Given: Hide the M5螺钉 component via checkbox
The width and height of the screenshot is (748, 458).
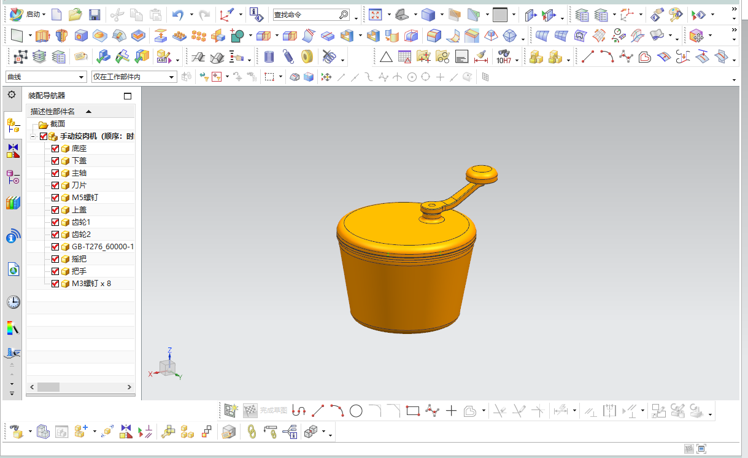Looking at the screenshot, I should tap(55, 198).
